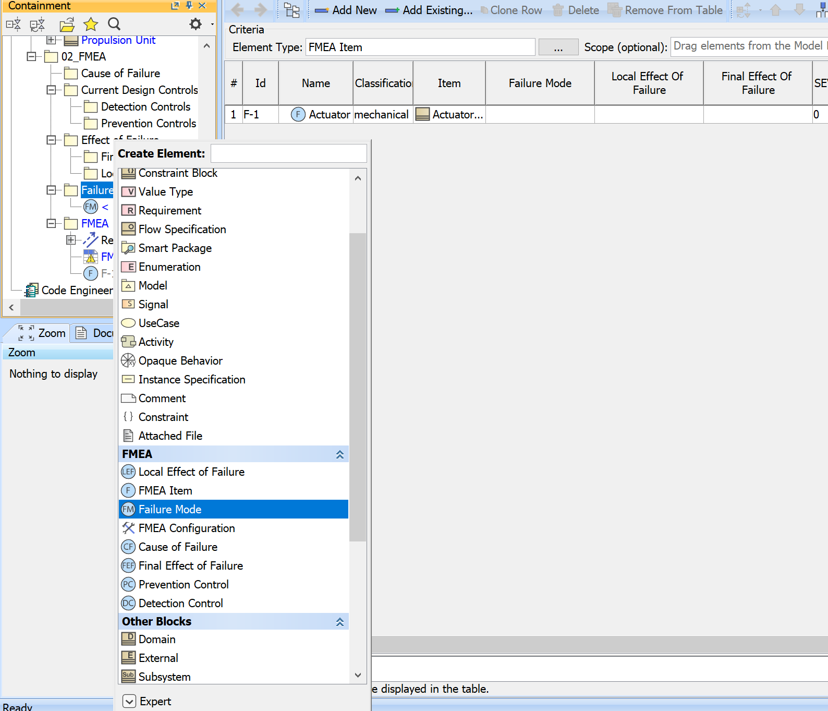Click the Requirement R icon
The height and width of the screenshot is (711, 828).
tap(128, 210)
